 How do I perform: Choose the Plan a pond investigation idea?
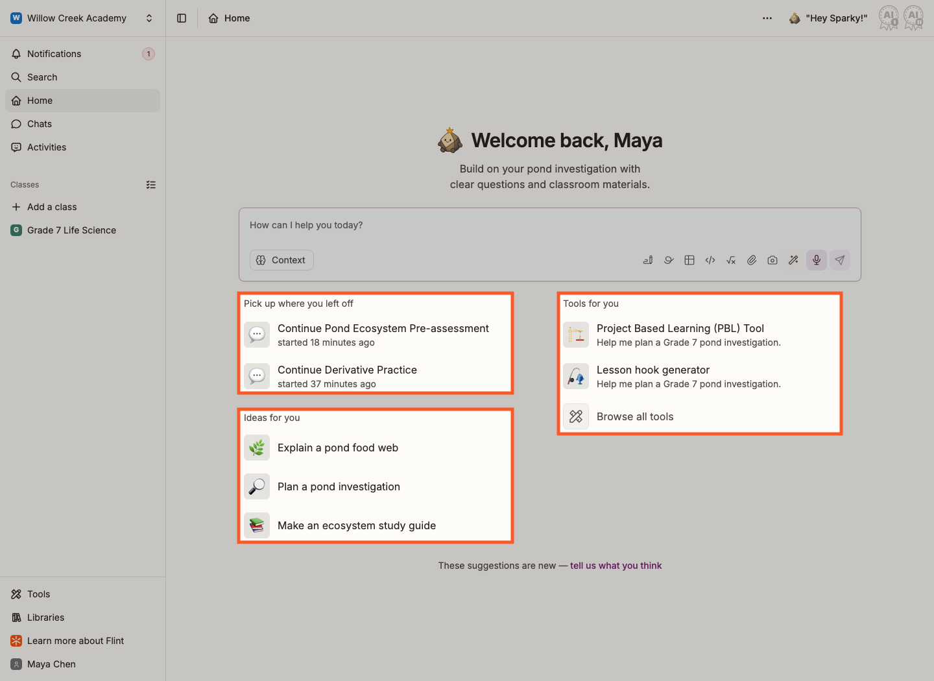[376, 486]
